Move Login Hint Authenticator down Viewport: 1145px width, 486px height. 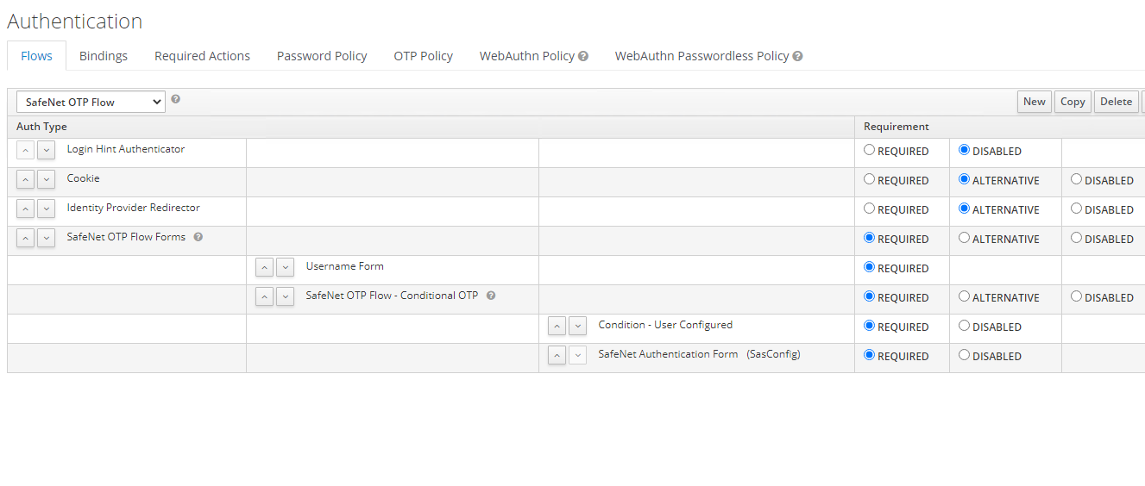click(x=46, y=150)
